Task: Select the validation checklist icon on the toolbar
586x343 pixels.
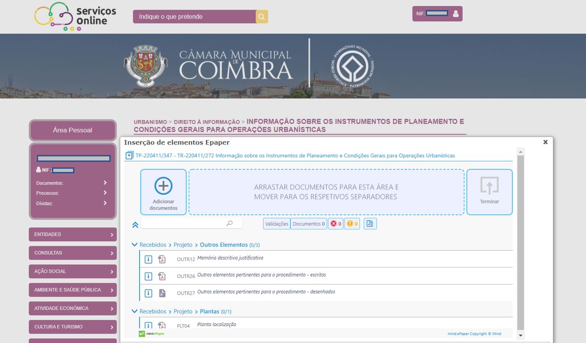Action: [370, 223]
